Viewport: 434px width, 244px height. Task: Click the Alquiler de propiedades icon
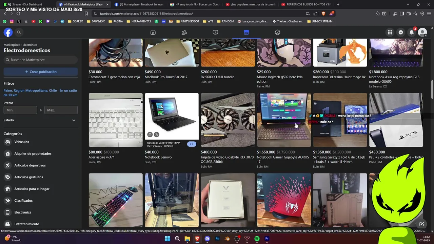[7, 154]
